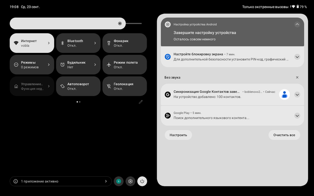
Task: Toggle the Фонарик flashlight tile
Action: (125, 43)
